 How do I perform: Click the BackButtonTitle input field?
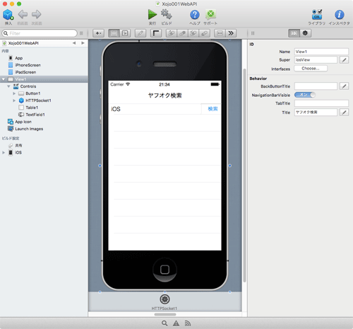[x=316, y=86]
